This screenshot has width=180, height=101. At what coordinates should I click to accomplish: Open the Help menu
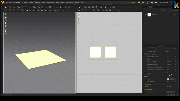click(82, 3)
